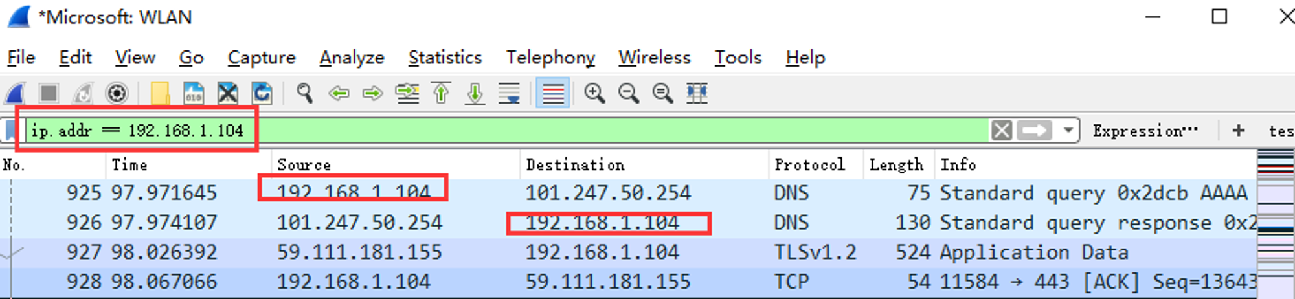The image size is (1295, 299).
Task: Jump to first packet icon
Action: tap(441, 94)
